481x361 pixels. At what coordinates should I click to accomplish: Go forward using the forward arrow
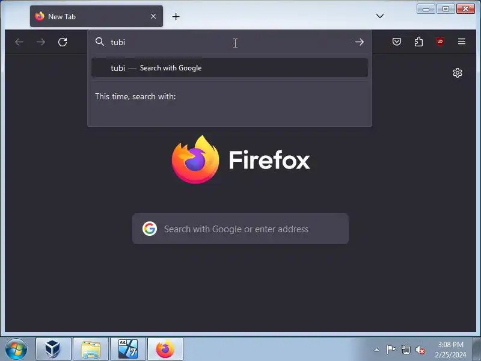click(41, 42)
